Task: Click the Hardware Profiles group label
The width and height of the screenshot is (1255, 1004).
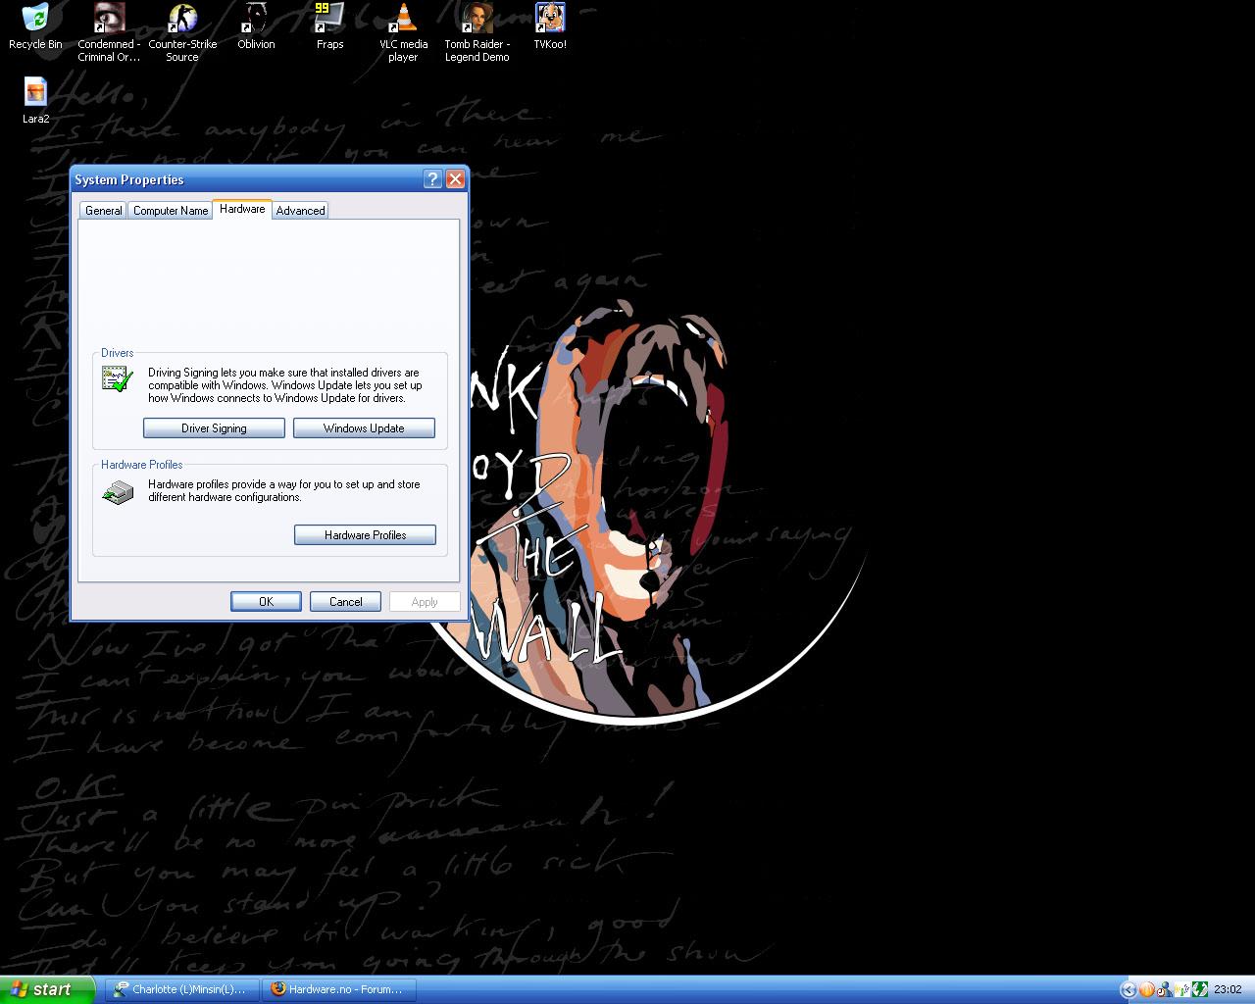Action: click(x=142, y=465)
